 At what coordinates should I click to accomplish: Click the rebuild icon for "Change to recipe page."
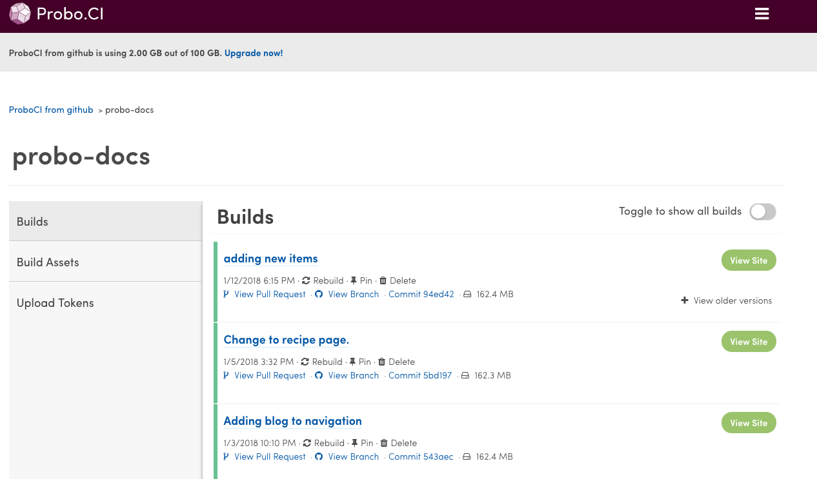click(305, 362)
